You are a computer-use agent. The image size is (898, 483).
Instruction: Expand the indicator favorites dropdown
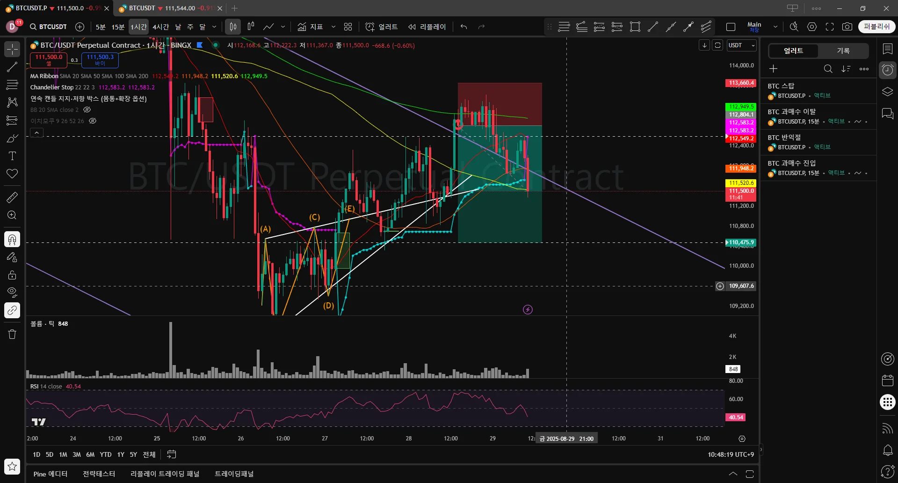[x=333, y=27]
